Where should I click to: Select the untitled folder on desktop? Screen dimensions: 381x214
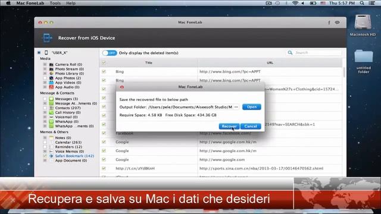pyautogui.click(x=364, y=61)
